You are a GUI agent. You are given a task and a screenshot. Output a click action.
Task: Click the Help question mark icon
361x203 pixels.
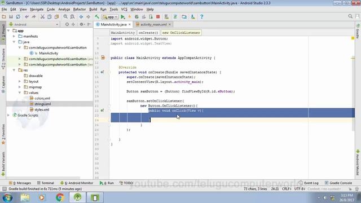(x=202, y=16)
